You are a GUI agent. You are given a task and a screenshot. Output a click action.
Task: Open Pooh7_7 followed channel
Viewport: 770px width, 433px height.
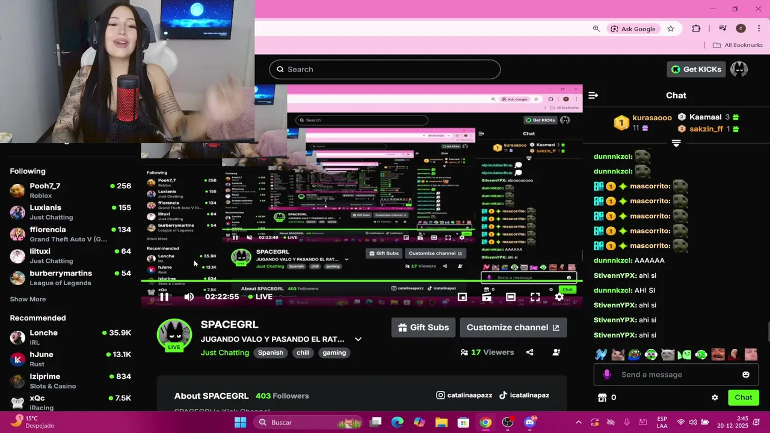[71, 191]
